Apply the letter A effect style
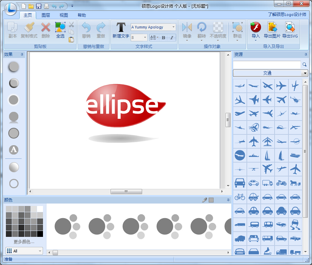 (x=14, y=150)
